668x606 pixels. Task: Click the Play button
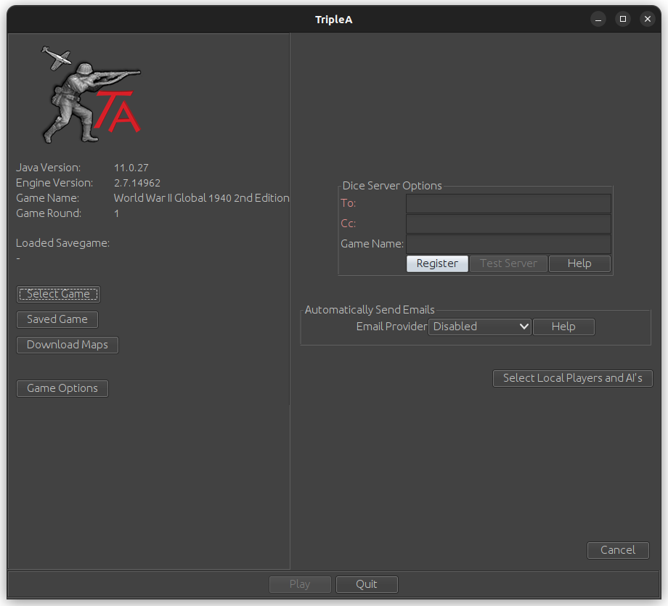coord(300,584)
